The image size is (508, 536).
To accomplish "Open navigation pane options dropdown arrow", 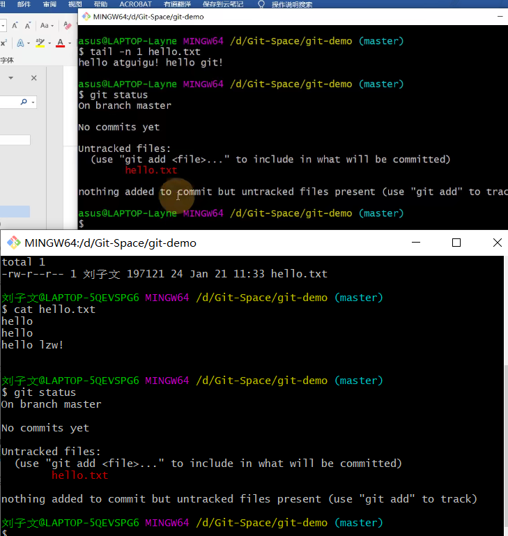I will coord(11,78).
